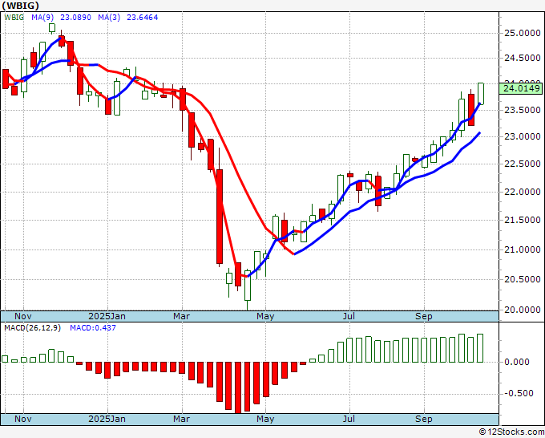Click Sep on the MACD panel time axis
The image size is (545, 438).
tap(424, 420)
